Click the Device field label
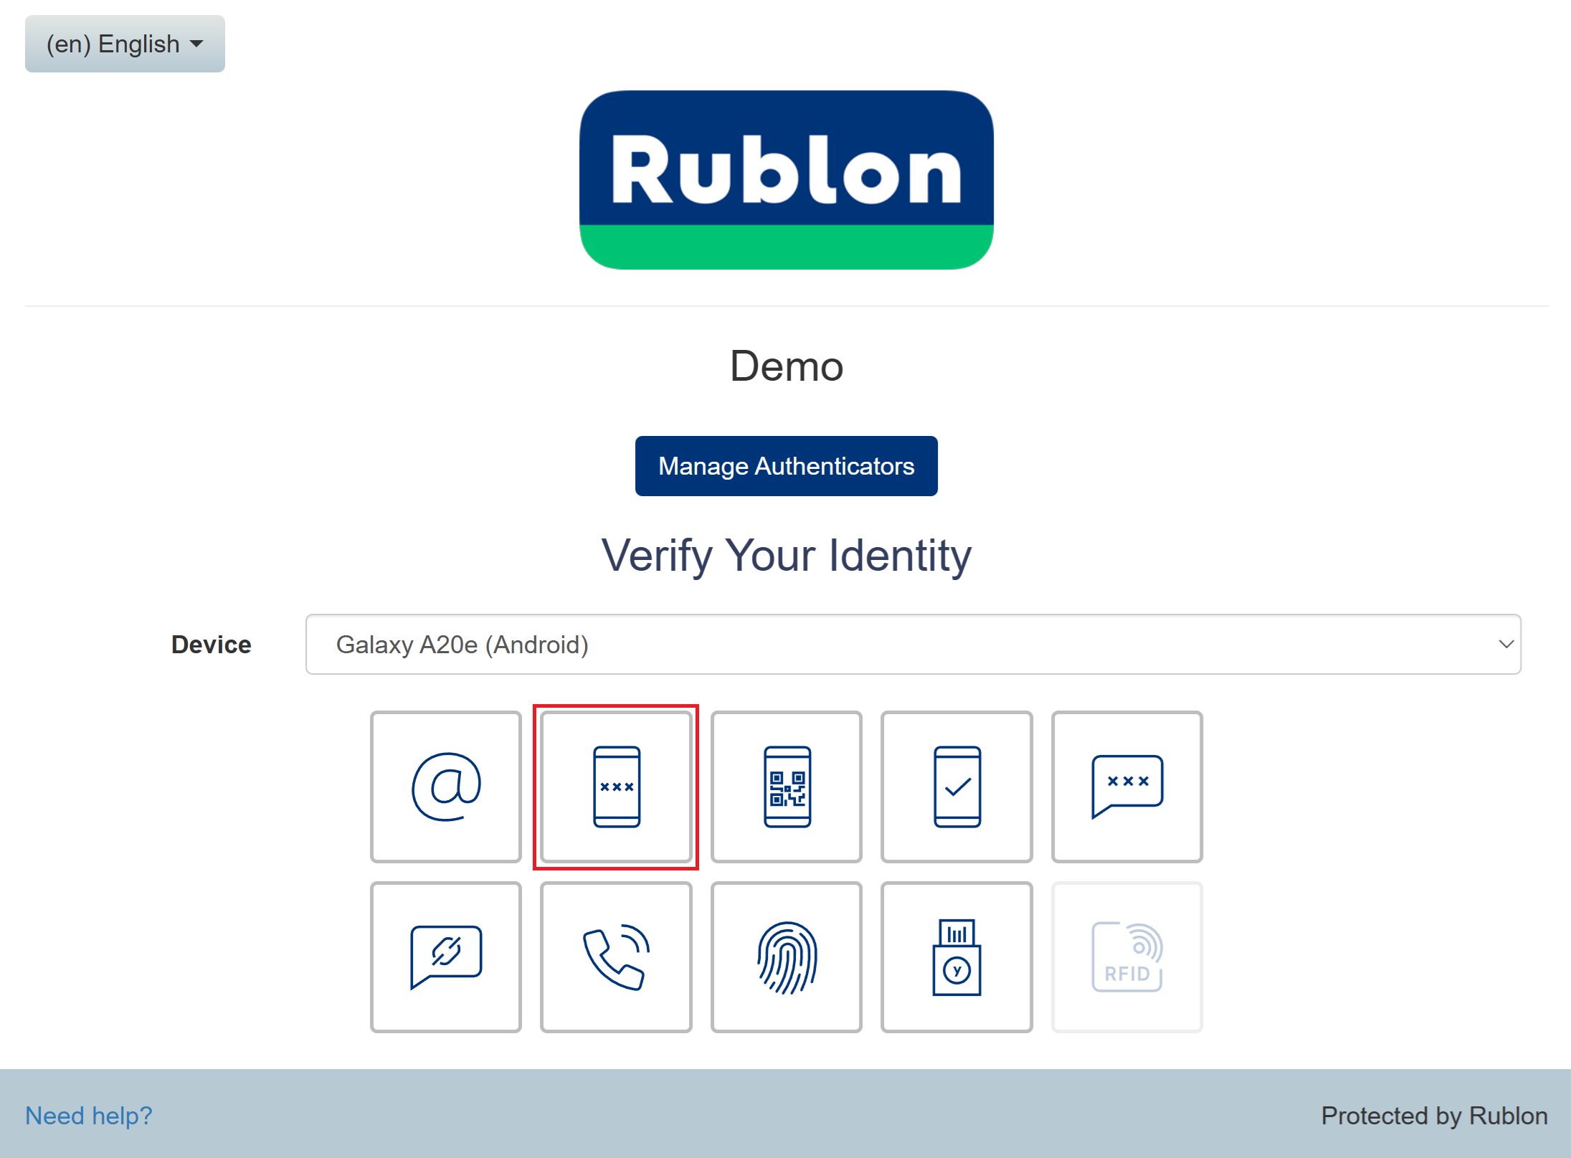 tap(211, 645)
